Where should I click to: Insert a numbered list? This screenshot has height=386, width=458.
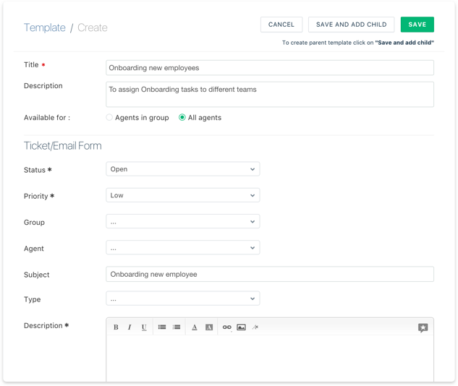pos(177,327)
